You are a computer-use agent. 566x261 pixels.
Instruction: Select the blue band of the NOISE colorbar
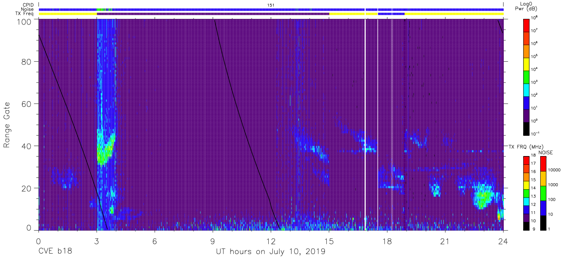coord(544,208)
